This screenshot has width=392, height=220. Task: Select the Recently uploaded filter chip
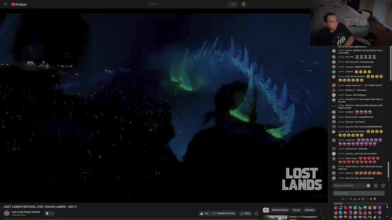[310, 210]
